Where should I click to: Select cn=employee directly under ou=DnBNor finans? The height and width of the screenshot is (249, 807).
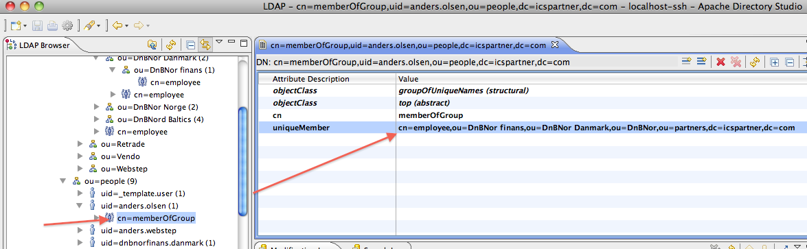[176, 82]
